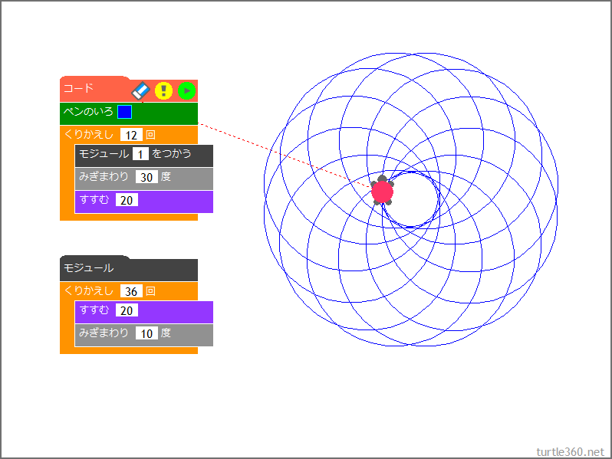The image size is (612, 459).
Task: Click the repeat count field showing 12
Action: point(131,135)
